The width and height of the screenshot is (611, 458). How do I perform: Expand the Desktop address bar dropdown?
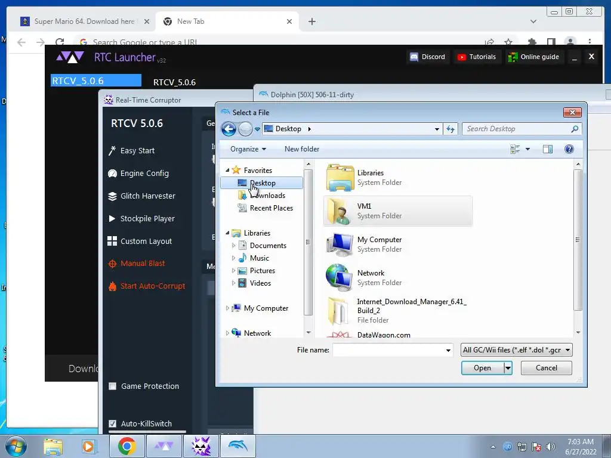pyautogui.click(x=437, y=129)
